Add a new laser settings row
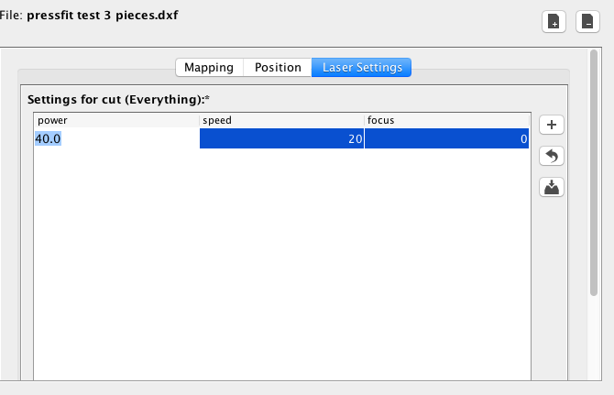The width and height of the screenshot is (614, 395). click(x=551, y=125)
